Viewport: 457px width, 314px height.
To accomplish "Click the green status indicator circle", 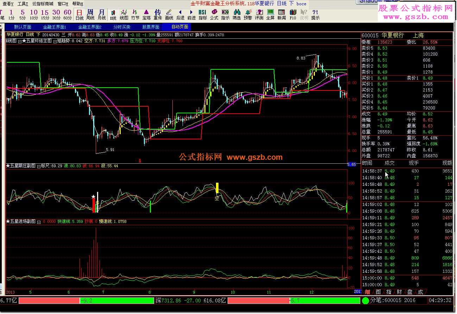I will (366, 301).
